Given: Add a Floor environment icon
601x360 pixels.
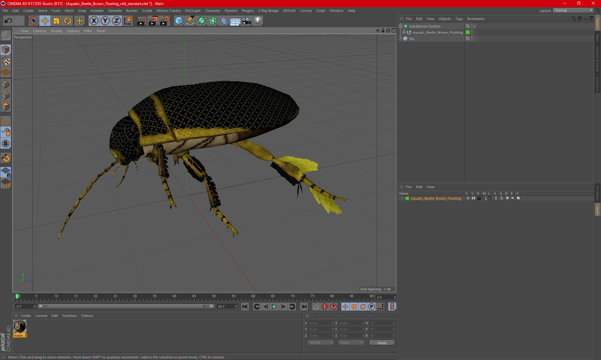Looking at the screenshot, I should click(x=235, y=21).
